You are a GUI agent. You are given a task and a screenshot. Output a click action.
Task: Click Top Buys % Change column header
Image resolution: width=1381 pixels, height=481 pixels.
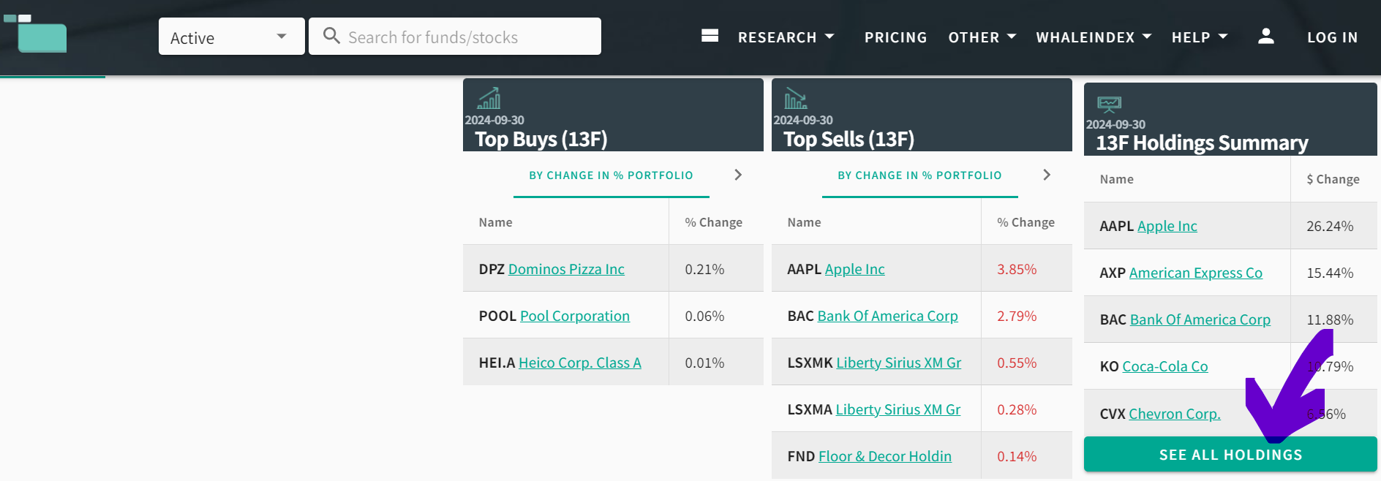[x=713, y=222]
